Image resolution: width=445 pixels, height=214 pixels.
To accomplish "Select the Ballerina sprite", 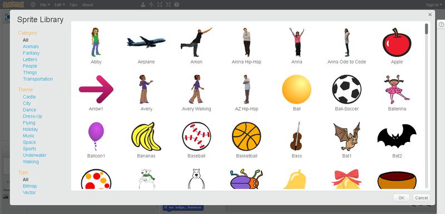I will tap(397, 89).
